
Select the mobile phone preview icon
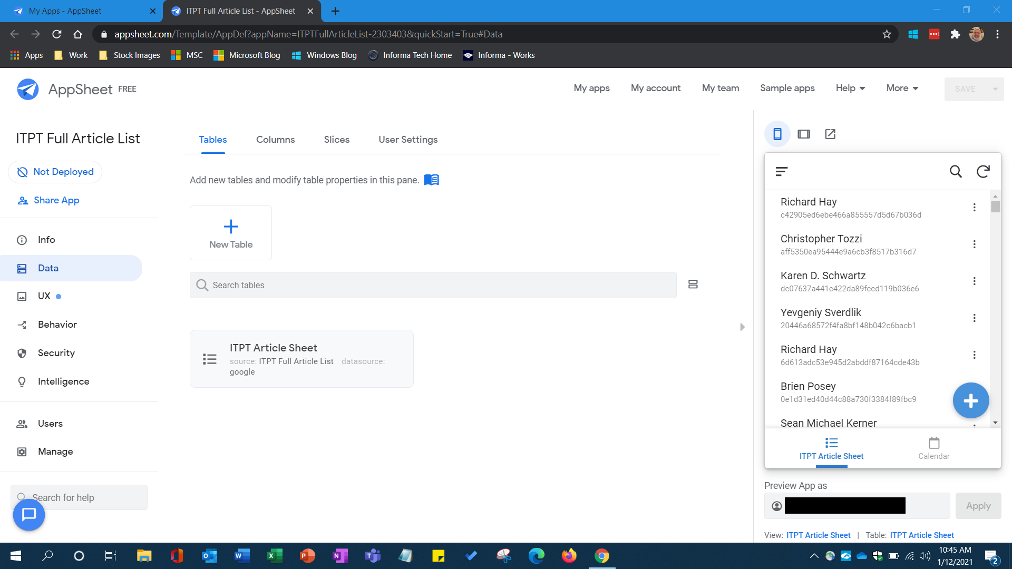(777, 134)
